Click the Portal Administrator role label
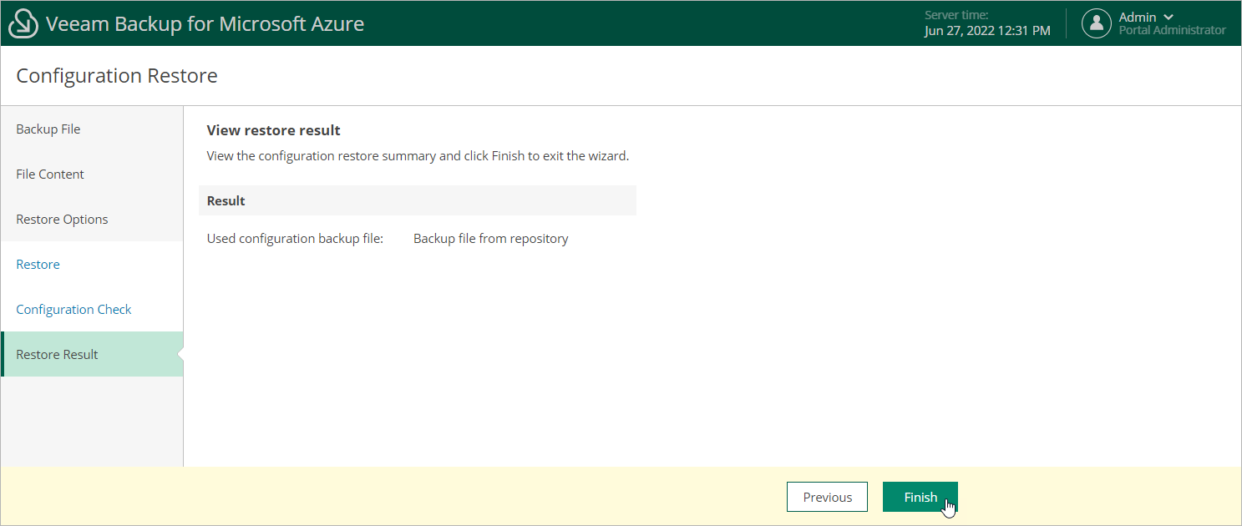 [x=1173, y=30]
